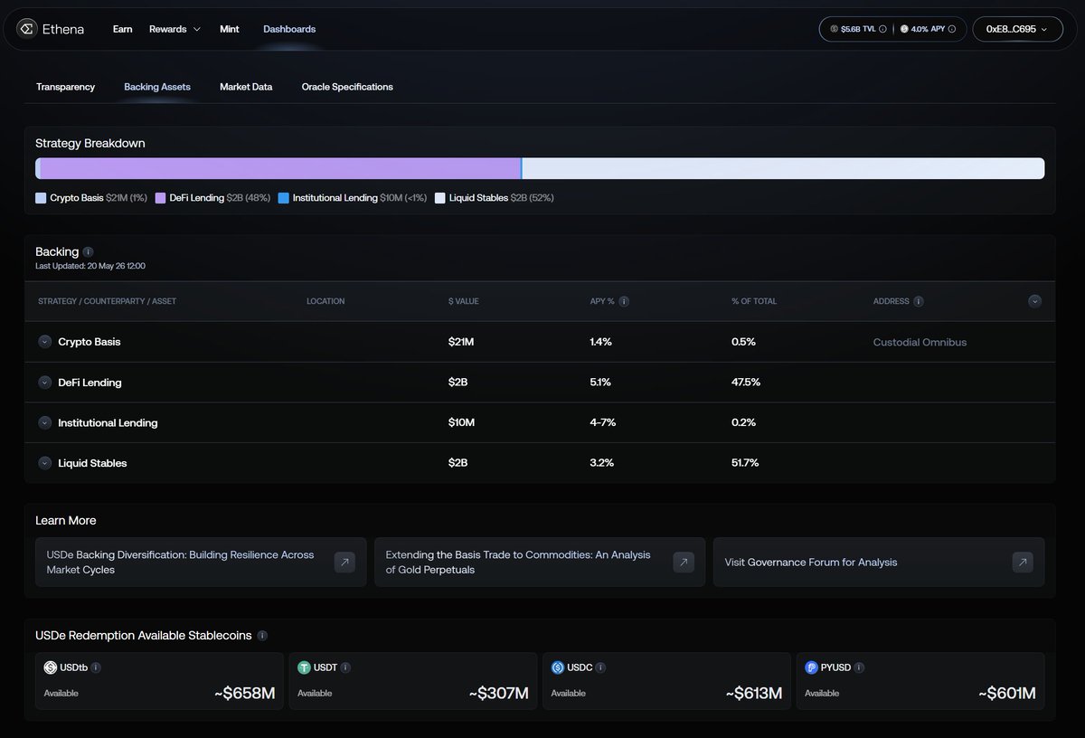Open the Mint page
The width and height of the screenshot is (1085, 738).
(230, 29)
